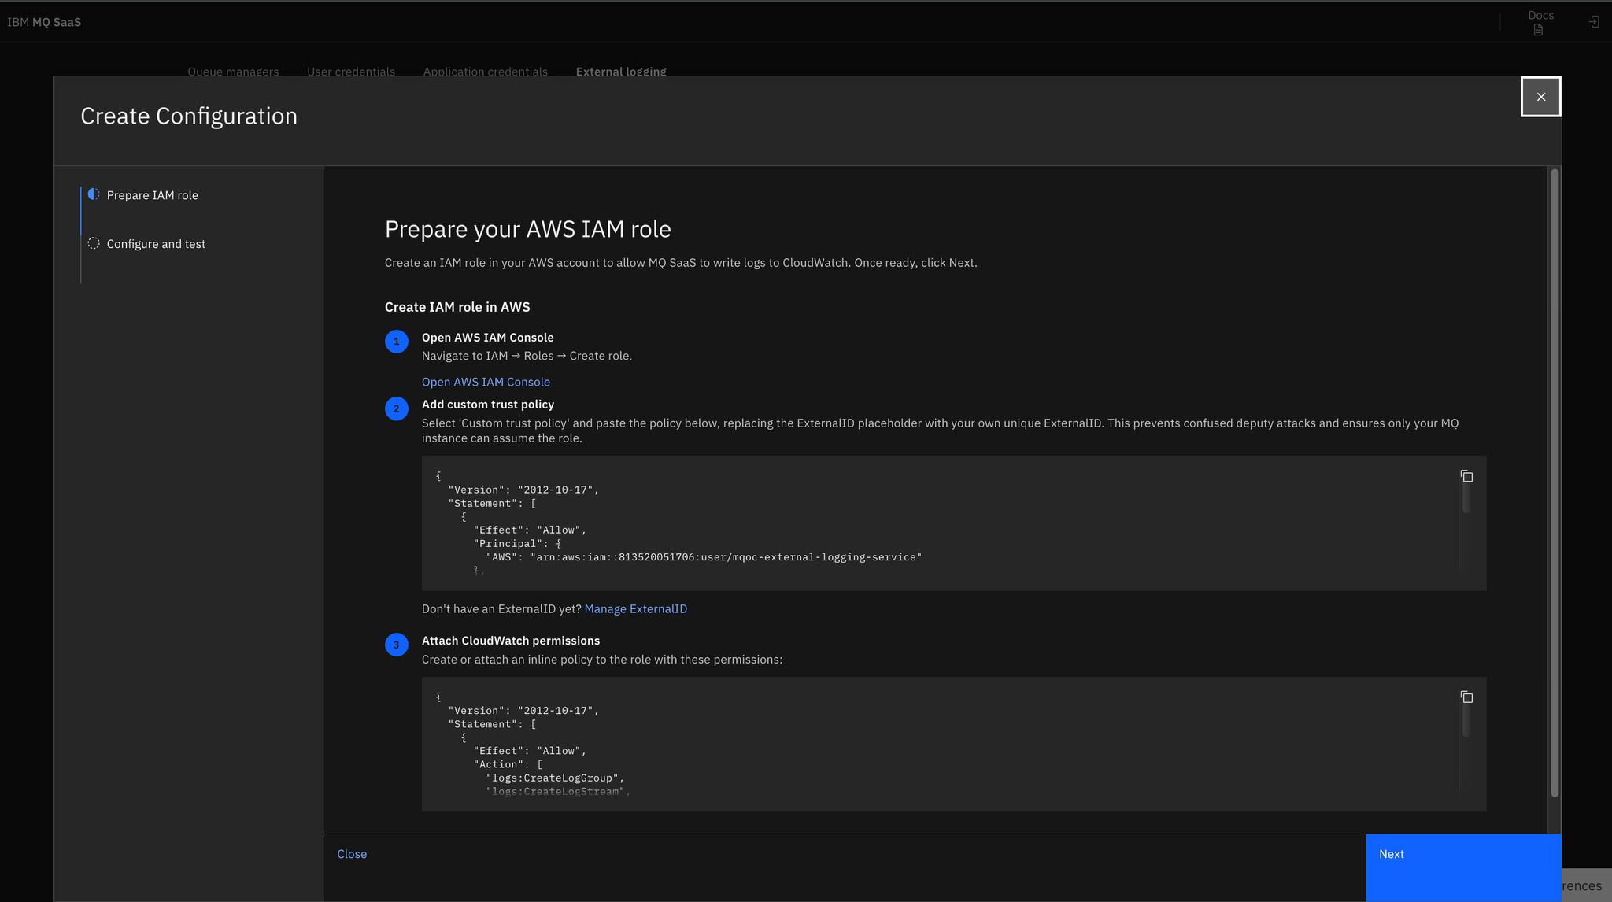Switch to External logging tab
The height and width of the screenshot is (902, 1612).
click(621, 71)
